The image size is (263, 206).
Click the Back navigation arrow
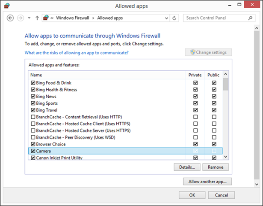coord(10,18)
